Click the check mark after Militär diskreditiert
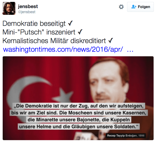The height and width of the screenshot is (142, 156). tap(111, 41)
